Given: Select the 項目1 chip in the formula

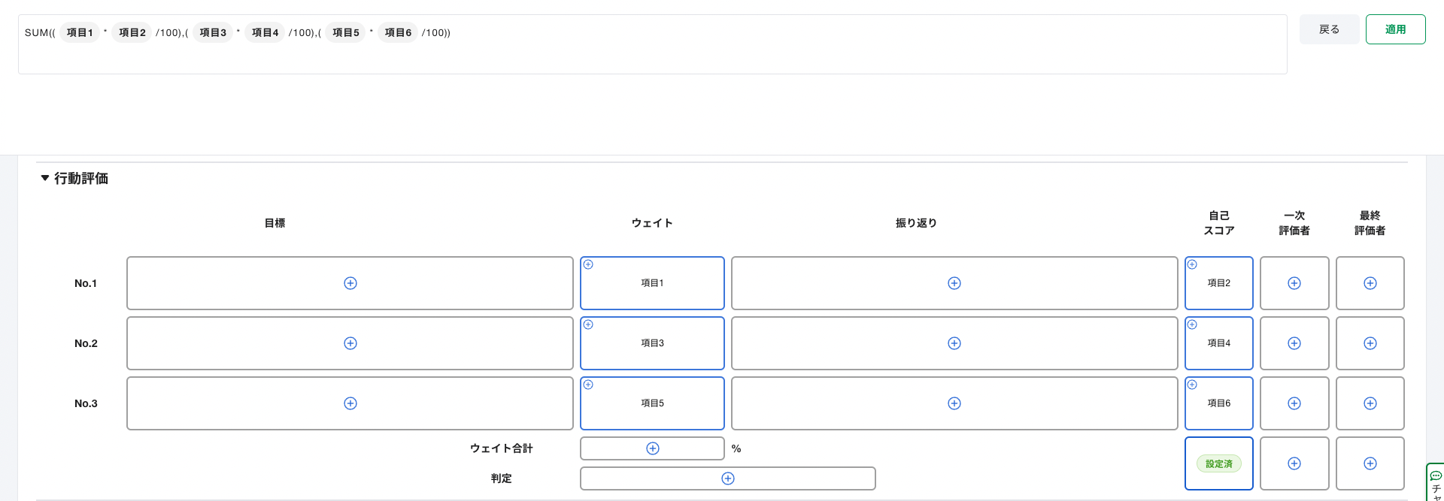Looking at the screenshot, I should pyautogui.click(x=80, y=32).
